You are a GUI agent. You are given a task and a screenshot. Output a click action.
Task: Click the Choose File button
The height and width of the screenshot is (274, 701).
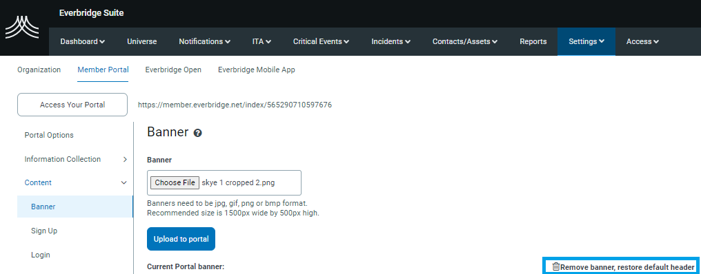pos(175,182)
